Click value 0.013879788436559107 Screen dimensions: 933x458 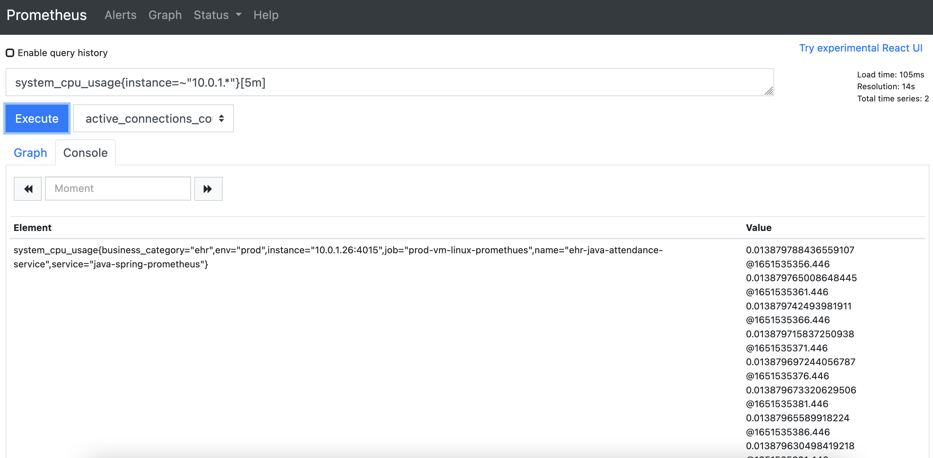pos(800,250)
